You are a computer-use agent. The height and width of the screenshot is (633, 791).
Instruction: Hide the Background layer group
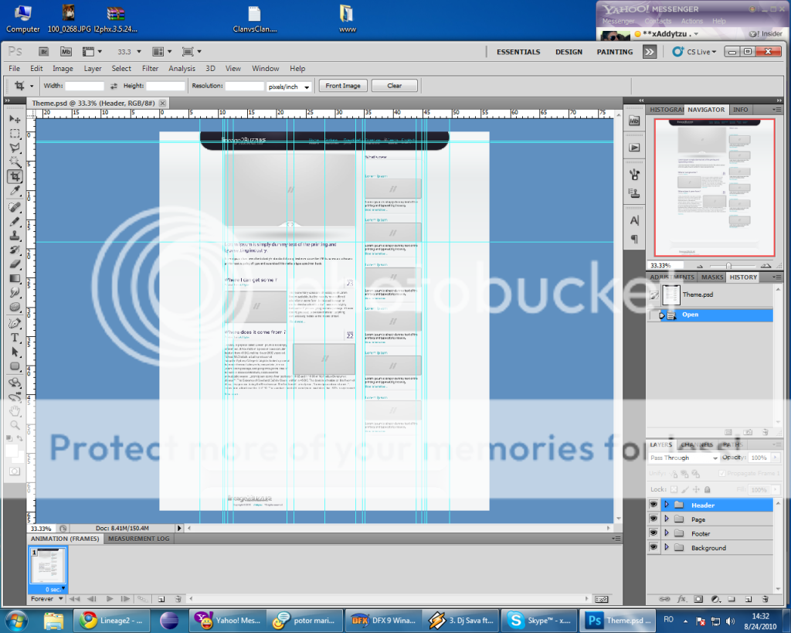tap(654, 548)
